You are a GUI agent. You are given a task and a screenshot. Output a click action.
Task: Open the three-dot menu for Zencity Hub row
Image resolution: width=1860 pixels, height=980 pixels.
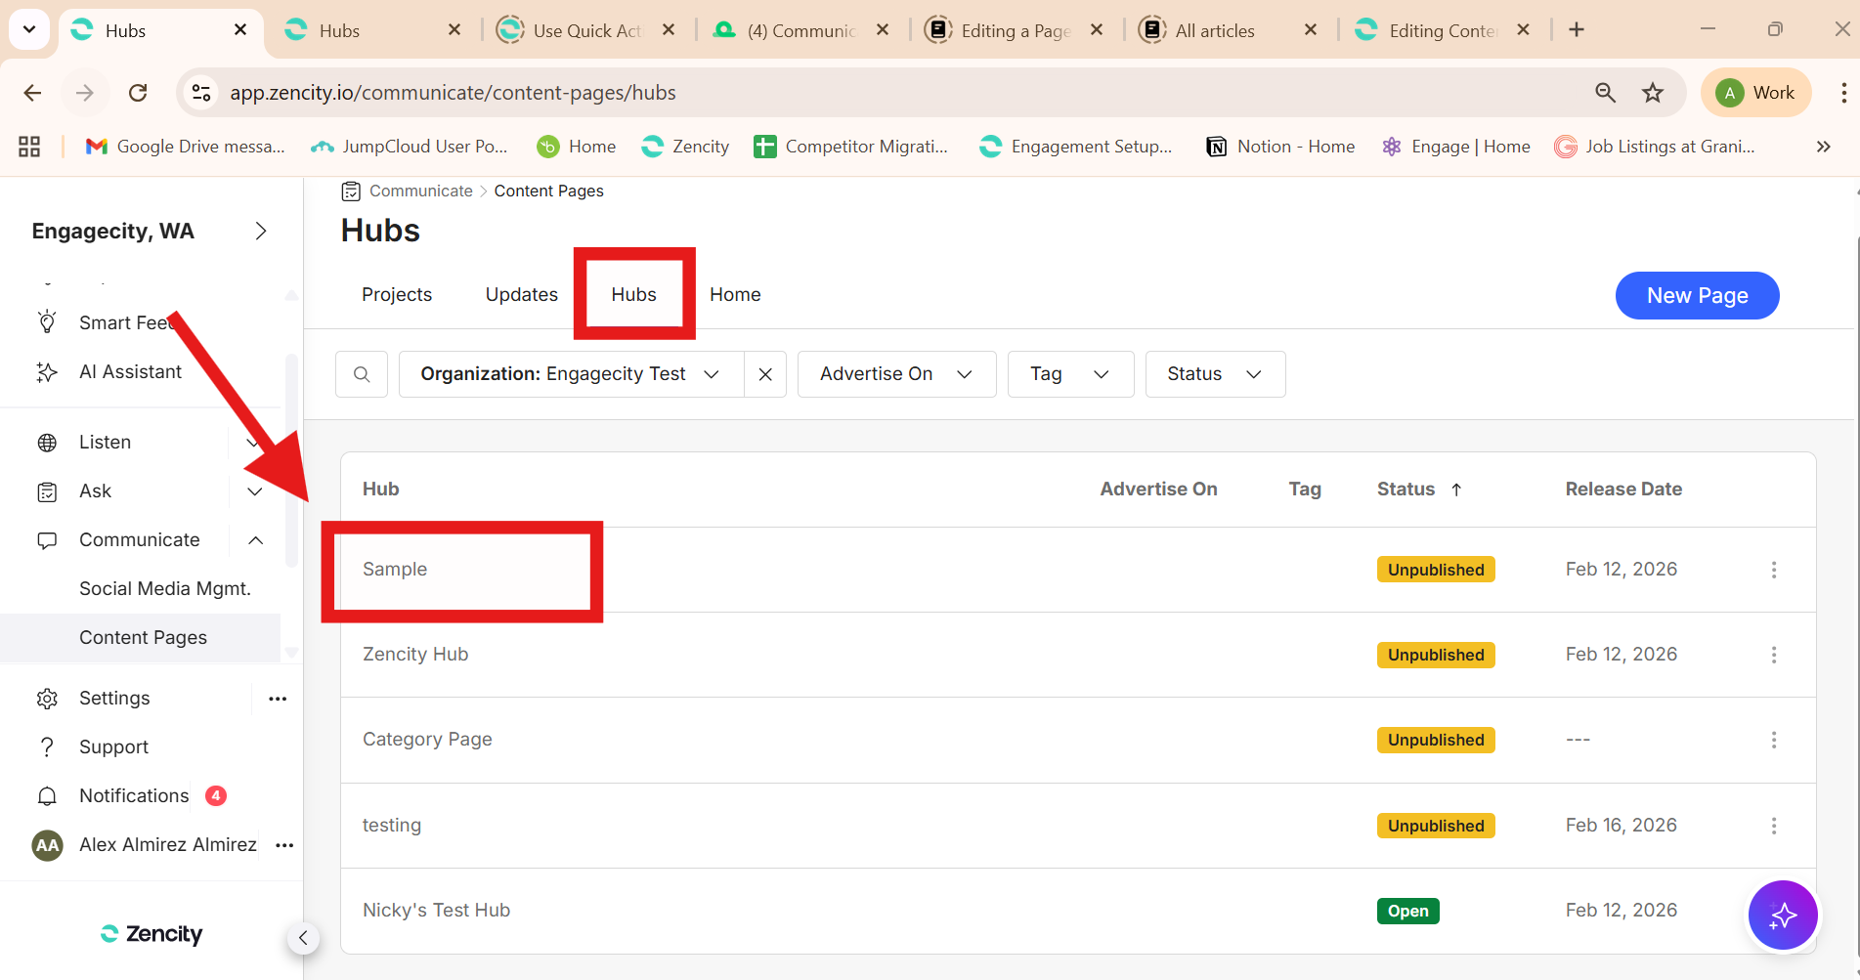pos(1773,655)
